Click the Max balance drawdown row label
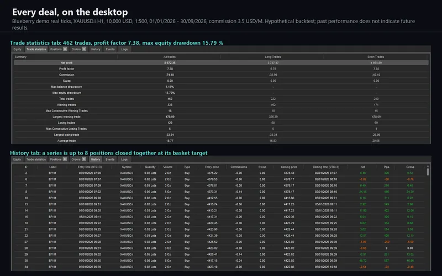Image resolution: width=442 pixels, height=276 pixels. pyautogui.click(x=66, y=87)
